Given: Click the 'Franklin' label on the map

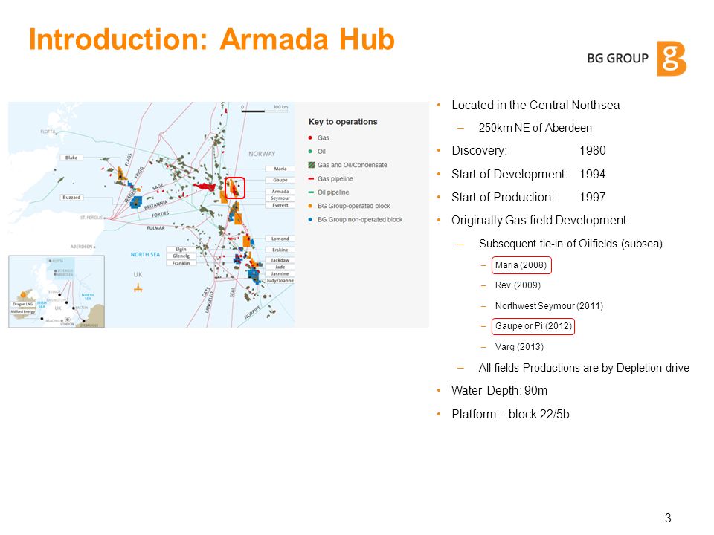Looking at the screenshot, I should click(181, 263).
